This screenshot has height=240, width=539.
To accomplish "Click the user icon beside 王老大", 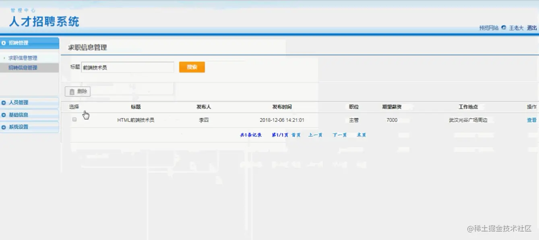I will coord(504,28).
